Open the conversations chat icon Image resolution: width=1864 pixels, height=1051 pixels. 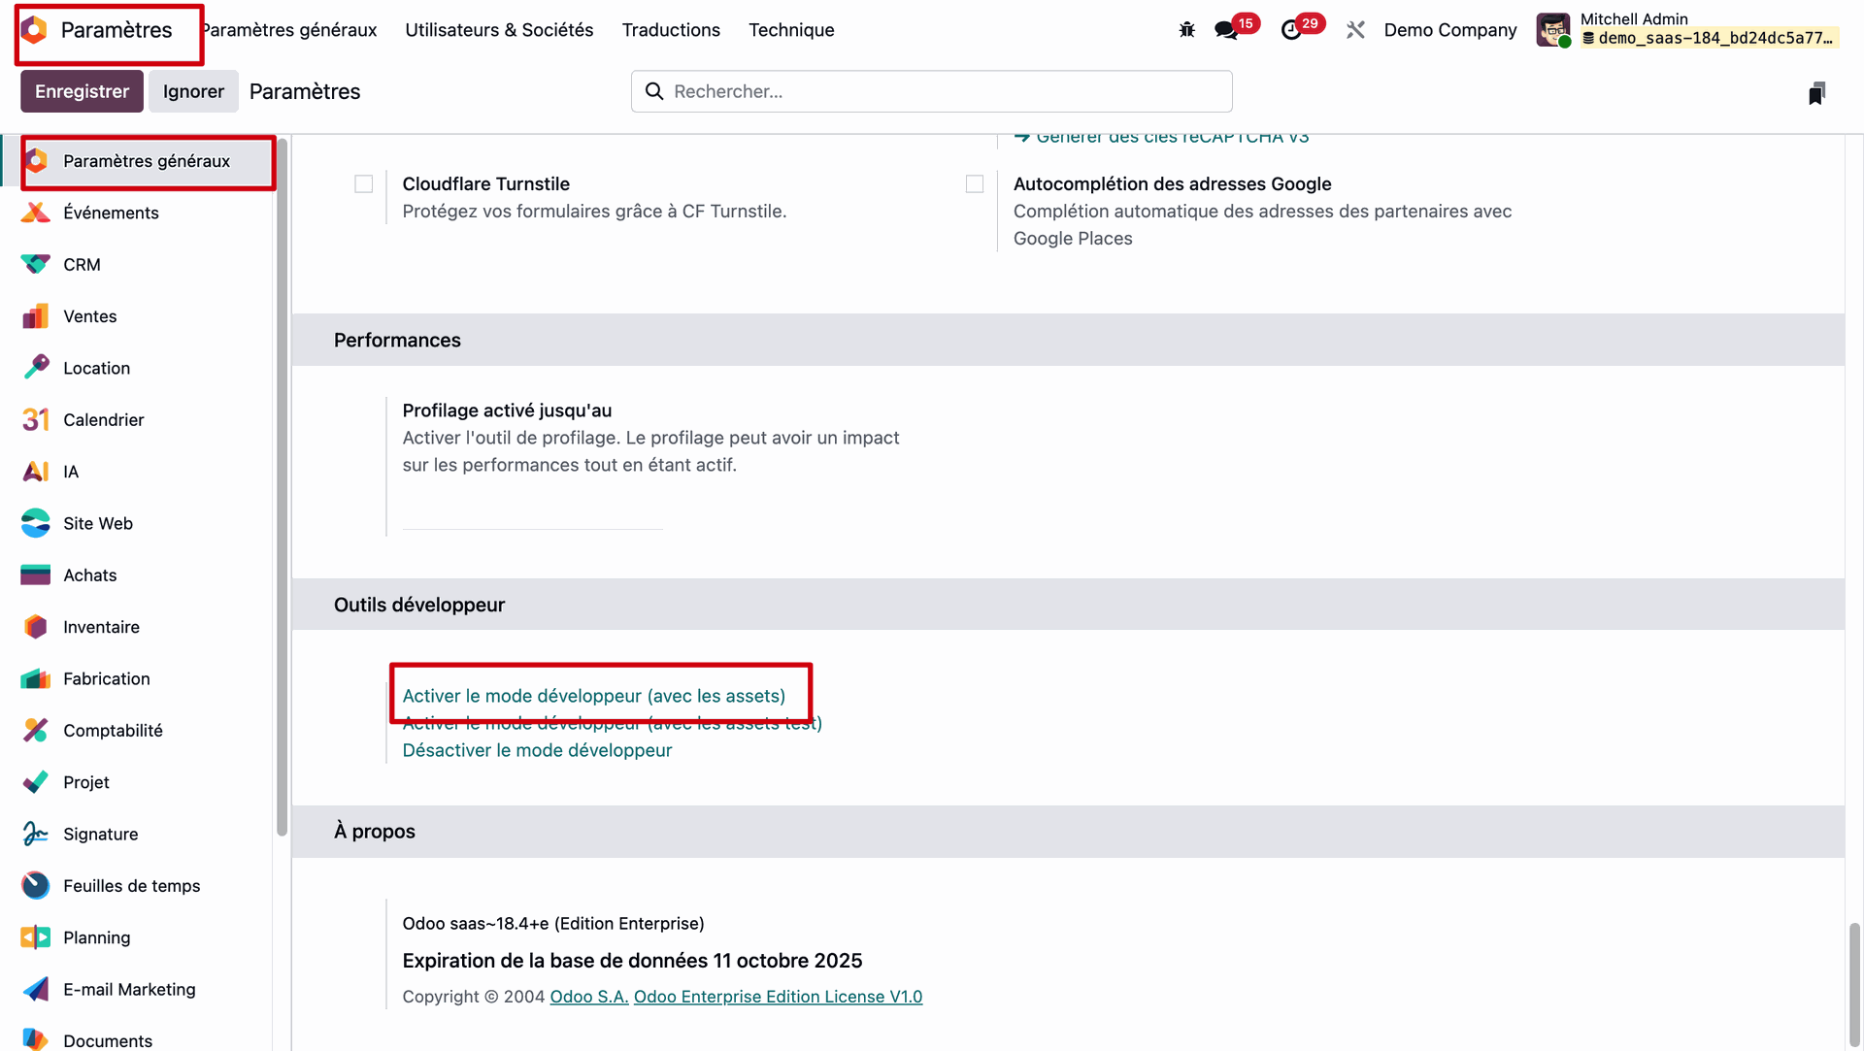[x=1226, y=30]
